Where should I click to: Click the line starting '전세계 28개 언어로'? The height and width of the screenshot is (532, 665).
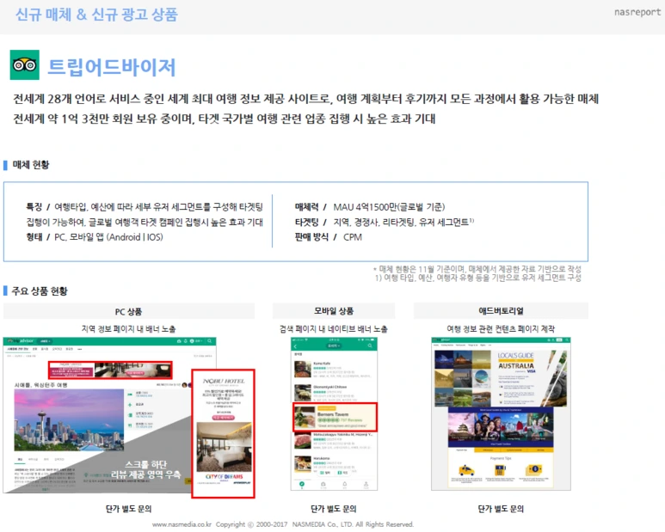click(305, 99)
